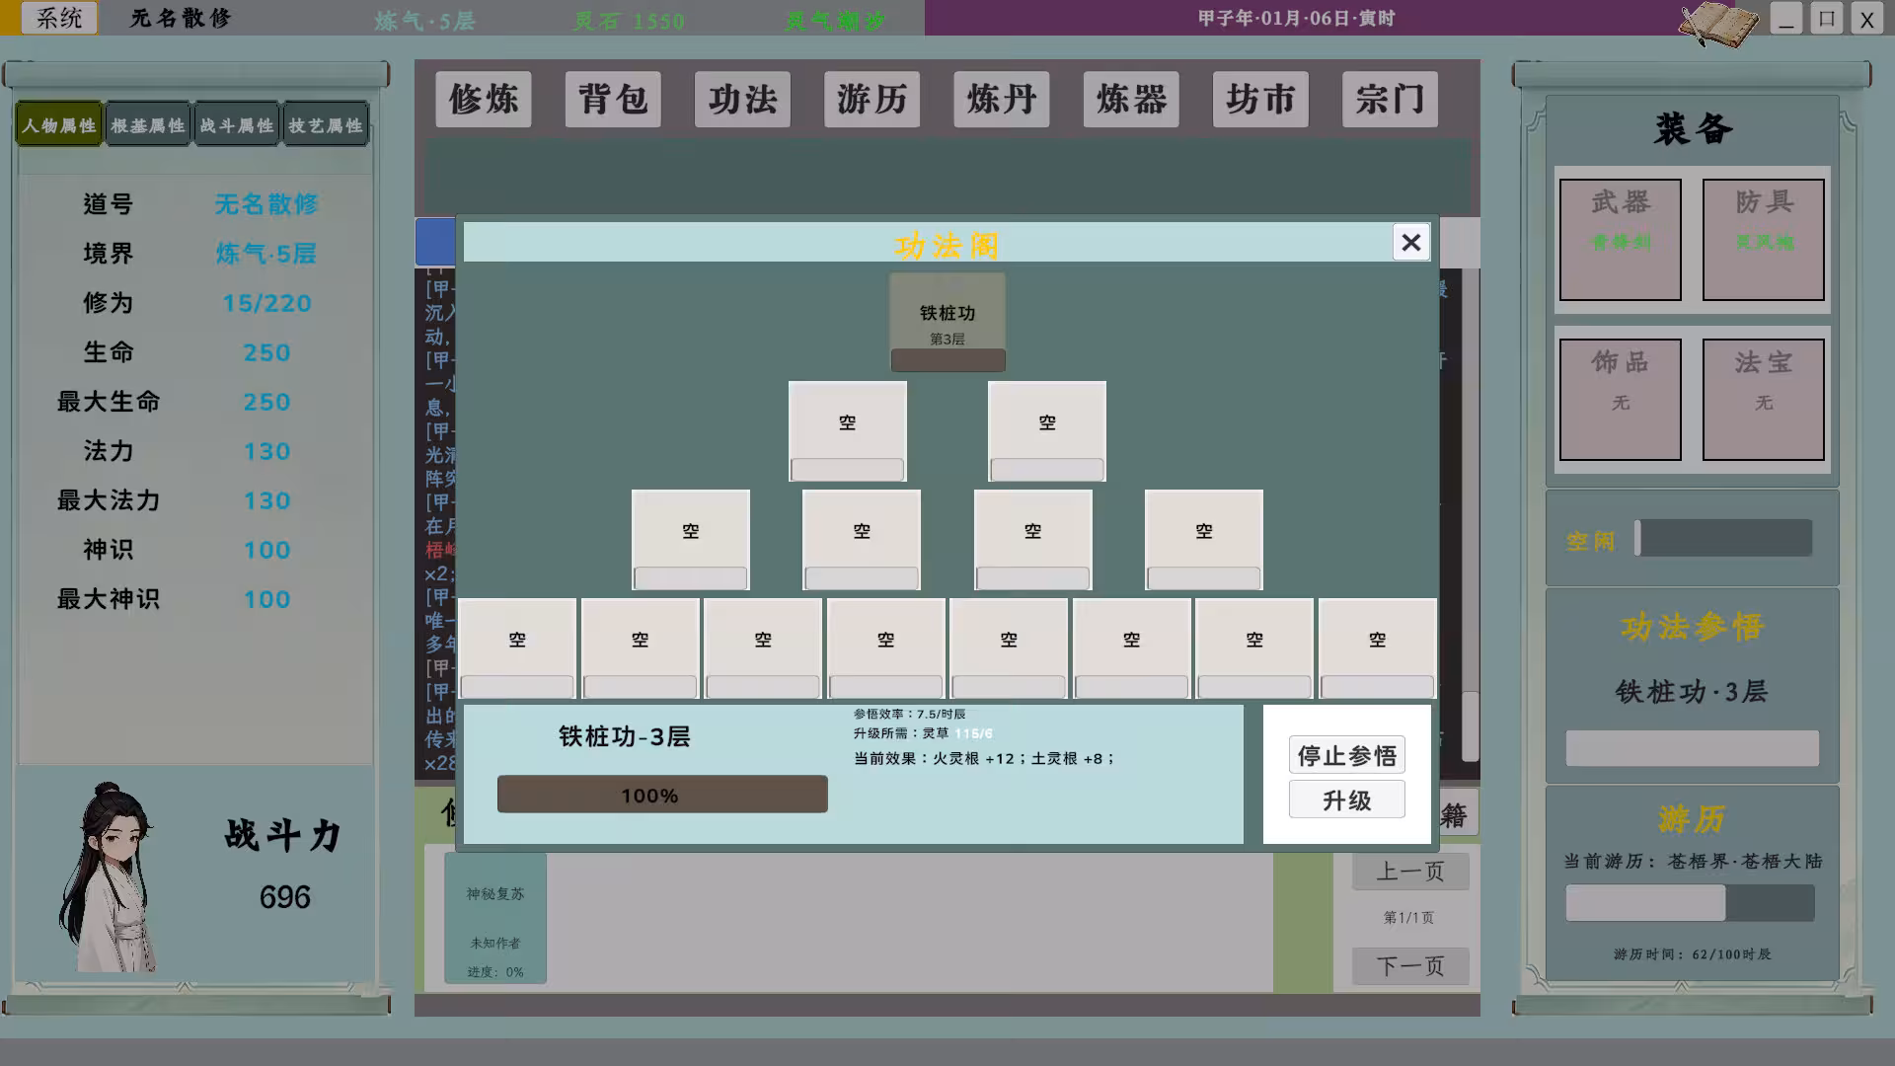
Task: Click the 境界 value 炼气·5层
Action: [266, 254]
